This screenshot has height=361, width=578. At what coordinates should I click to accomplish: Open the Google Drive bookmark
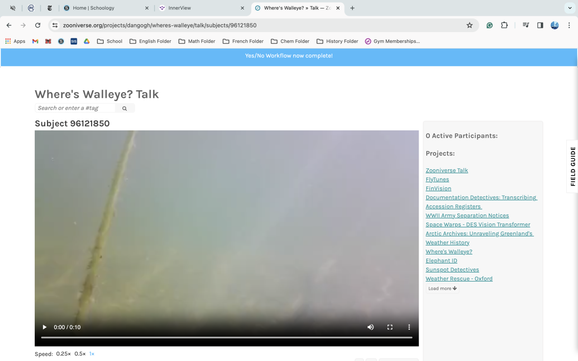pyautogui.click(x=87, y=41)
